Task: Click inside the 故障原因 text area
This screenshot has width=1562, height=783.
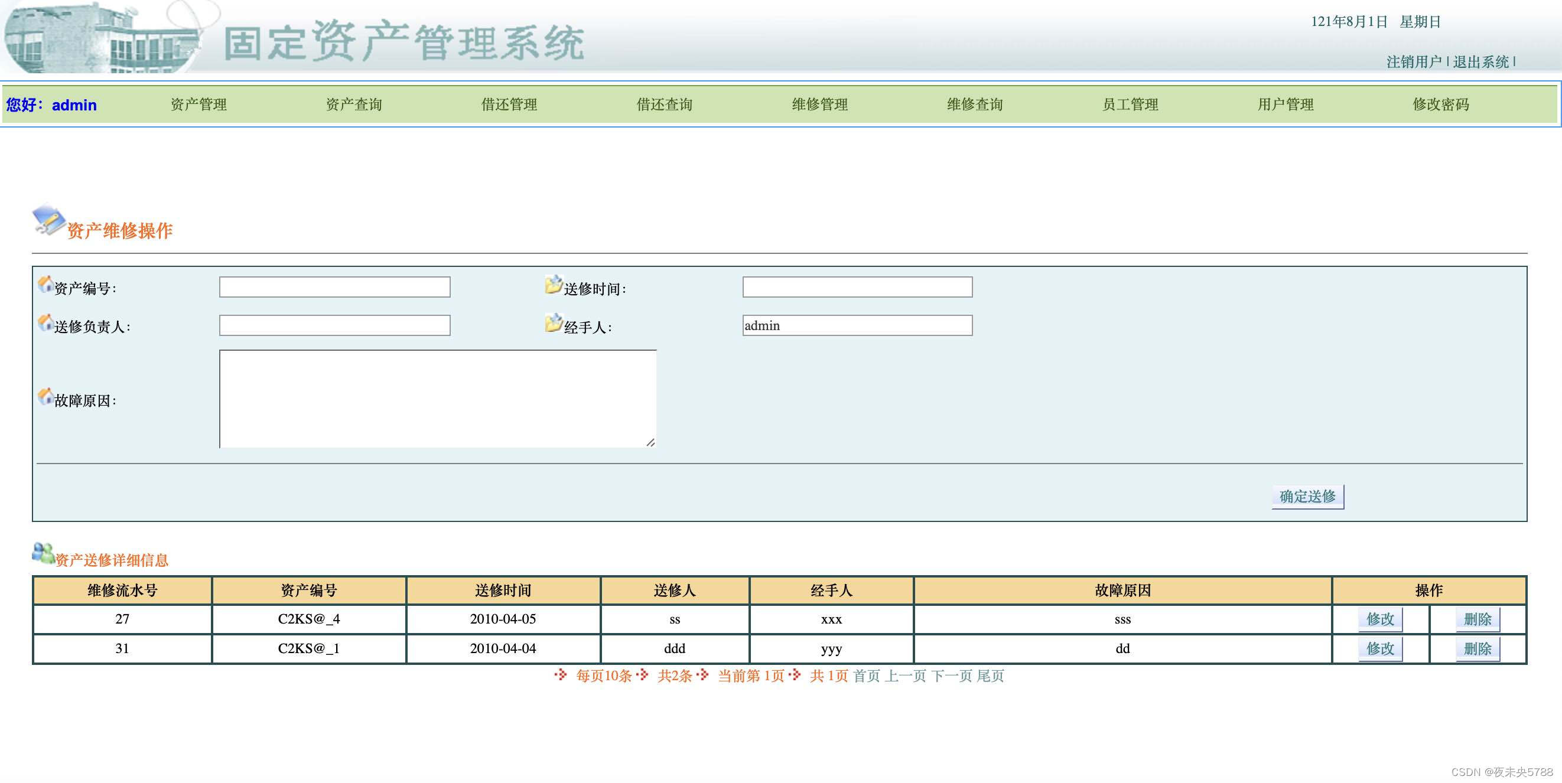Action: pos(437,399)
